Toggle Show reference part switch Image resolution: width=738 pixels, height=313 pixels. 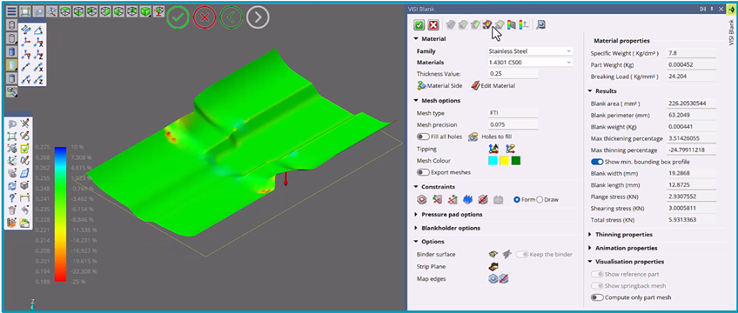click(597, 274)
